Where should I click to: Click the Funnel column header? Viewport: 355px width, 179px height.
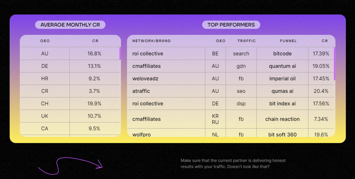[x=288, y=41]
